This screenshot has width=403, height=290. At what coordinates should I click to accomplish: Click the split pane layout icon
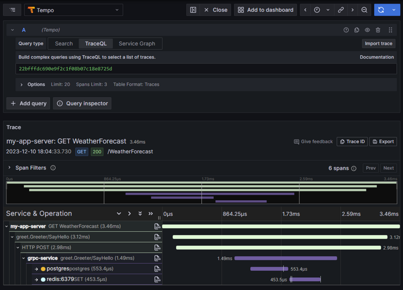pos(193,10)
